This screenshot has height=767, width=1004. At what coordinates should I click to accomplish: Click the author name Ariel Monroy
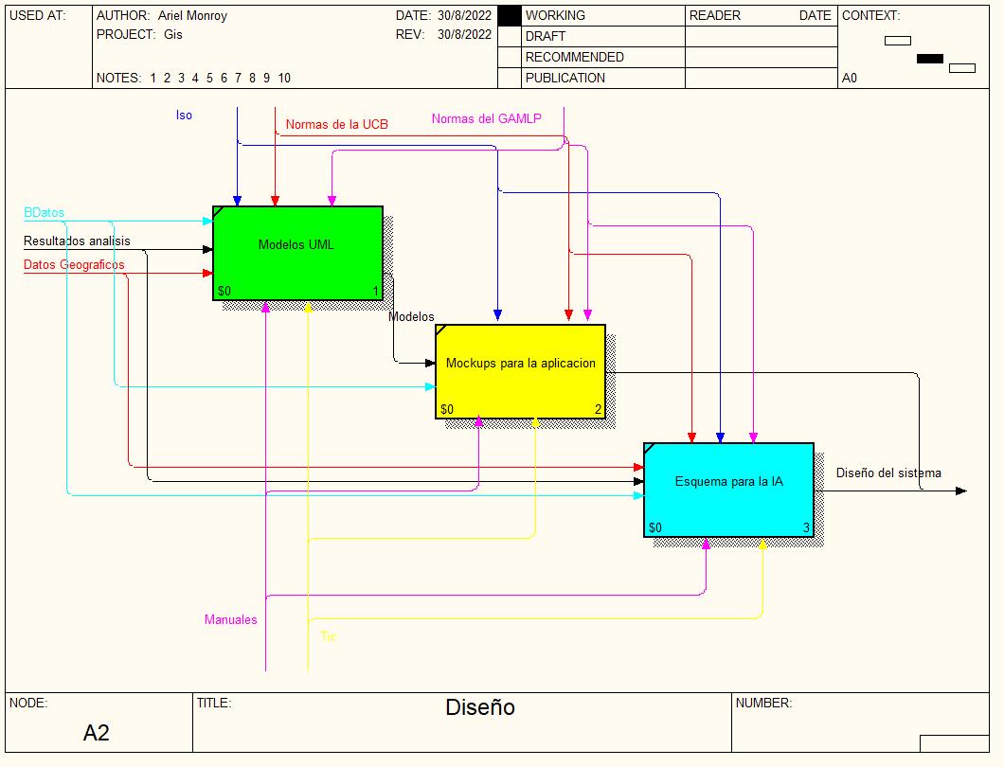(192, 16)
